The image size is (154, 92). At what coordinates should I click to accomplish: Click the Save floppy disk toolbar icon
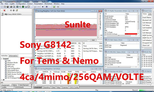click(8, 7)
